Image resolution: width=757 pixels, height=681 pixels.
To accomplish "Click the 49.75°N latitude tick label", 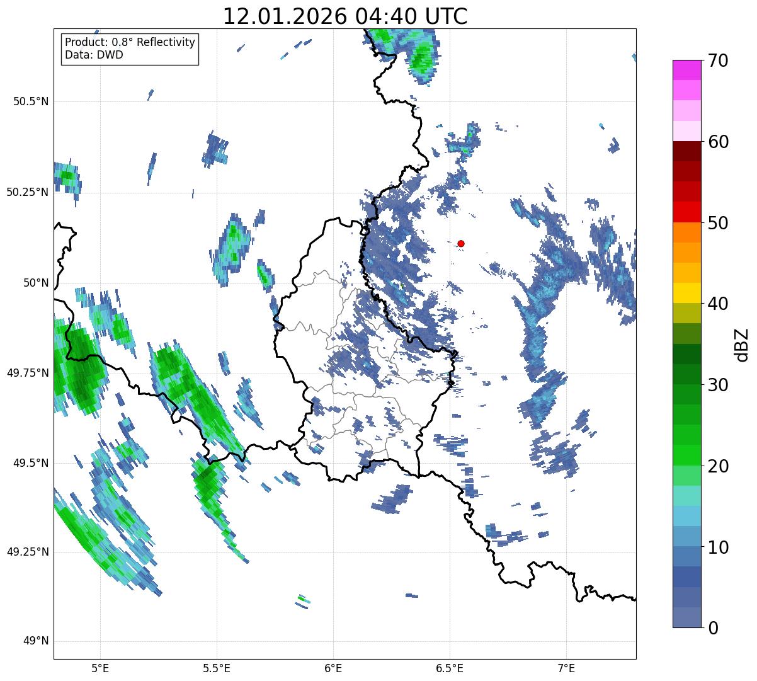I will [x=28, y=373].
